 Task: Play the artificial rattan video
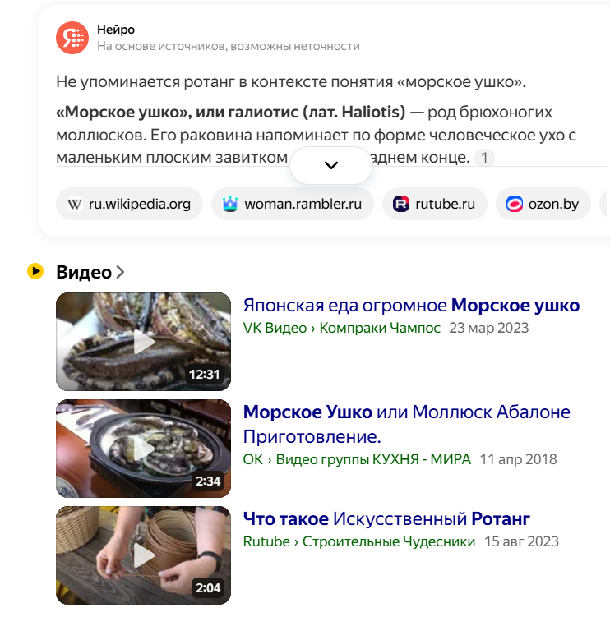143,555
